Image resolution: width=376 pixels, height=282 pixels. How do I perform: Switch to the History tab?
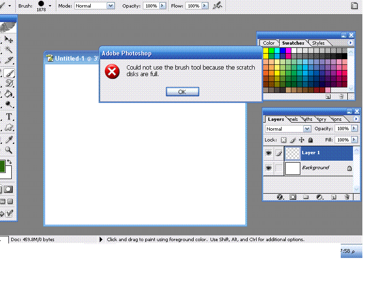click(x=321, y=119)
